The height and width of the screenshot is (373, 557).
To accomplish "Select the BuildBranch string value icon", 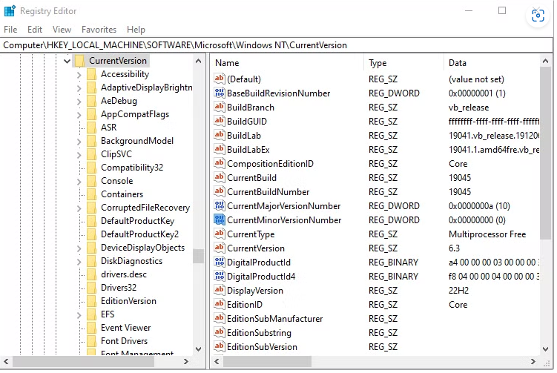I will 220,107.
